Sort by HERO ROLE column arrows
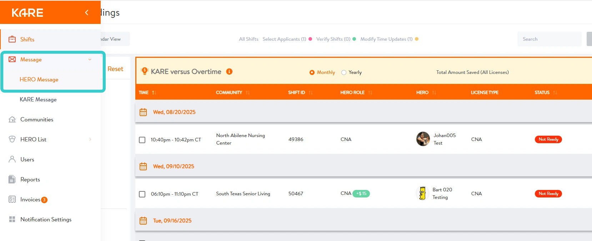Viewport: 592px width, 241px height. pyautogui.click(x=370, y=92)
